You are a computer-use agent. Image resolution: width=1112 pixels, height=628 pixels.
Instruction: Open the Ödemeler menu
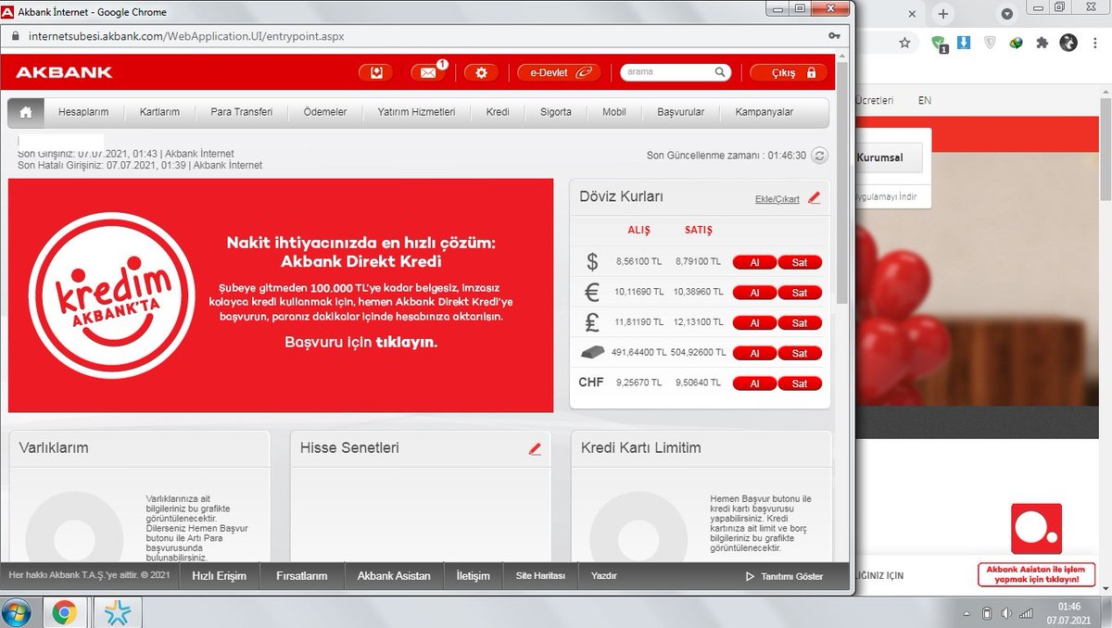[x=325, y=112]
